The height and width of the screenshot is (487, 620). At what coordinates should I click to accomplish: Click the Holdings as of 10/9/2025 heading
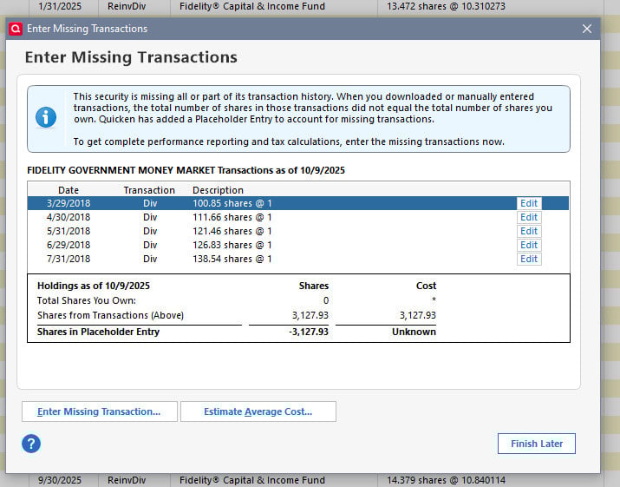point(94,286)
